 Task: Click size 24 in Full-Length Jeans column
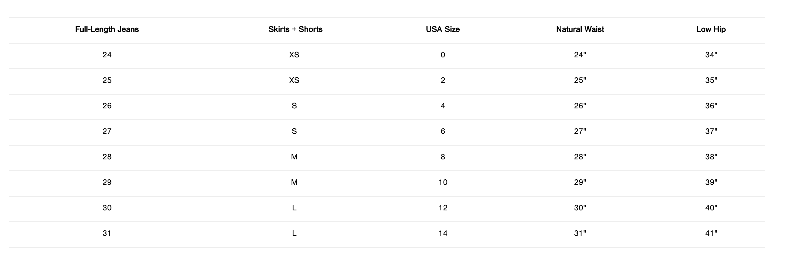coord(107,55)
